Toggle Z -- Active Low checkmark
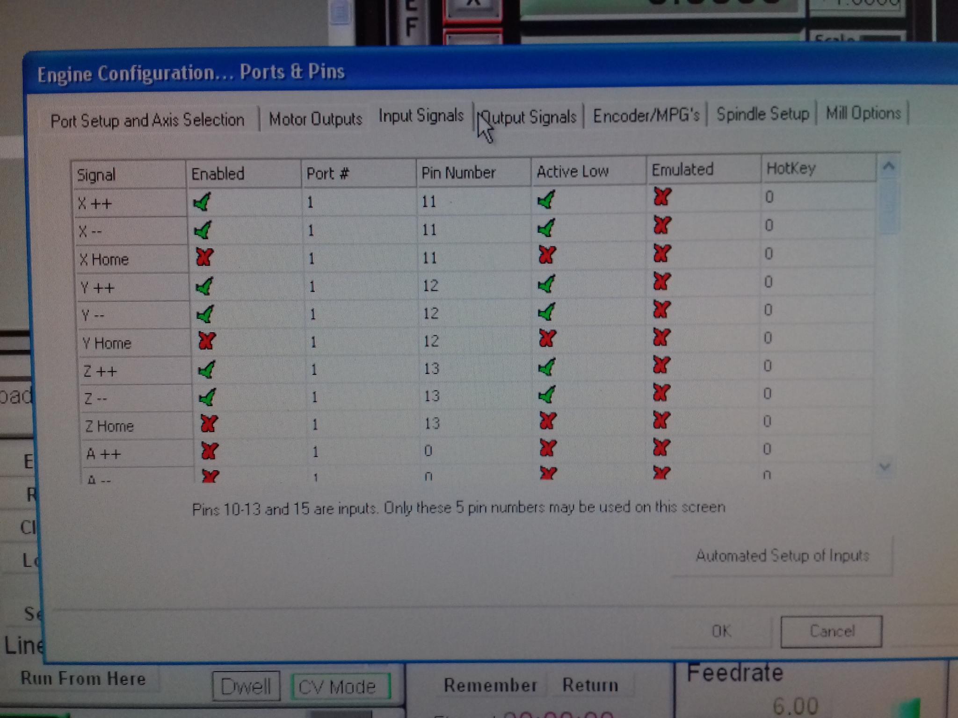958x718 pixels. pos(547,395)
